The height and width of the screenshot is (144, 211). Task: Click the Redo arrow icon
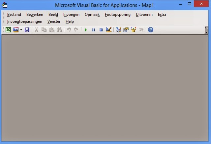coord(76,30)
